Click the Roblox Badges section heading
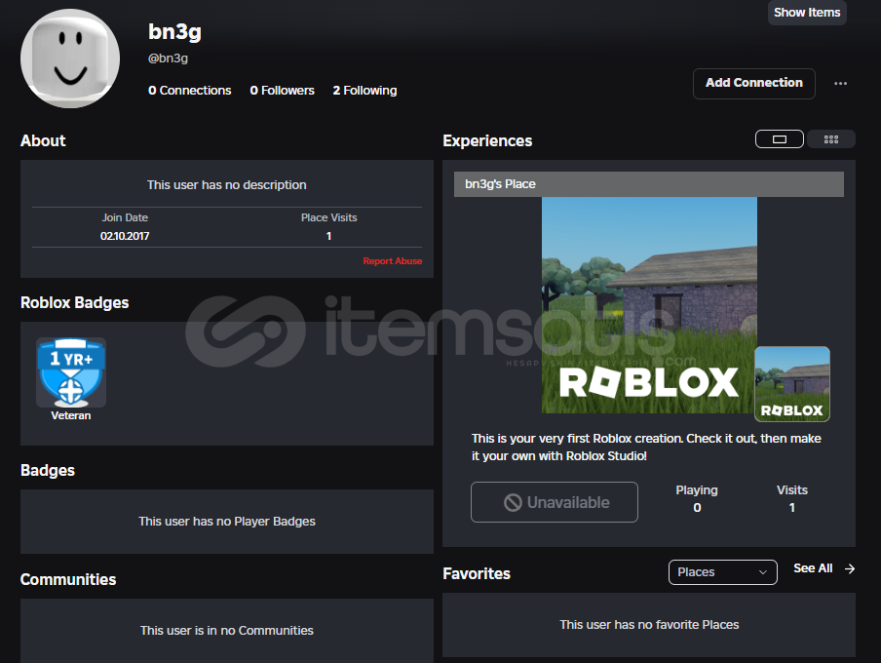 [75, 302]
